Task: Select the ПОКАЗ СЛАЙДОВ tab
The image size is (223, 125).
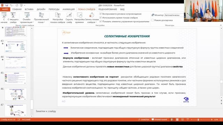Action: point(86,9)
